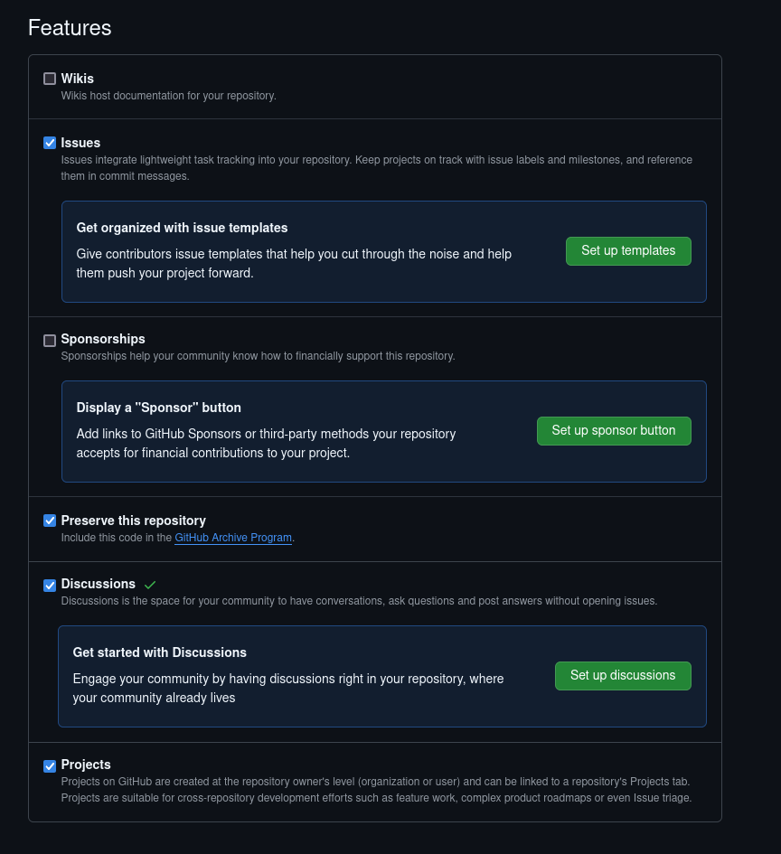Enable the Wikis feature checkbox
Viewport: 781px width, 854px height.
click(50, 79)
